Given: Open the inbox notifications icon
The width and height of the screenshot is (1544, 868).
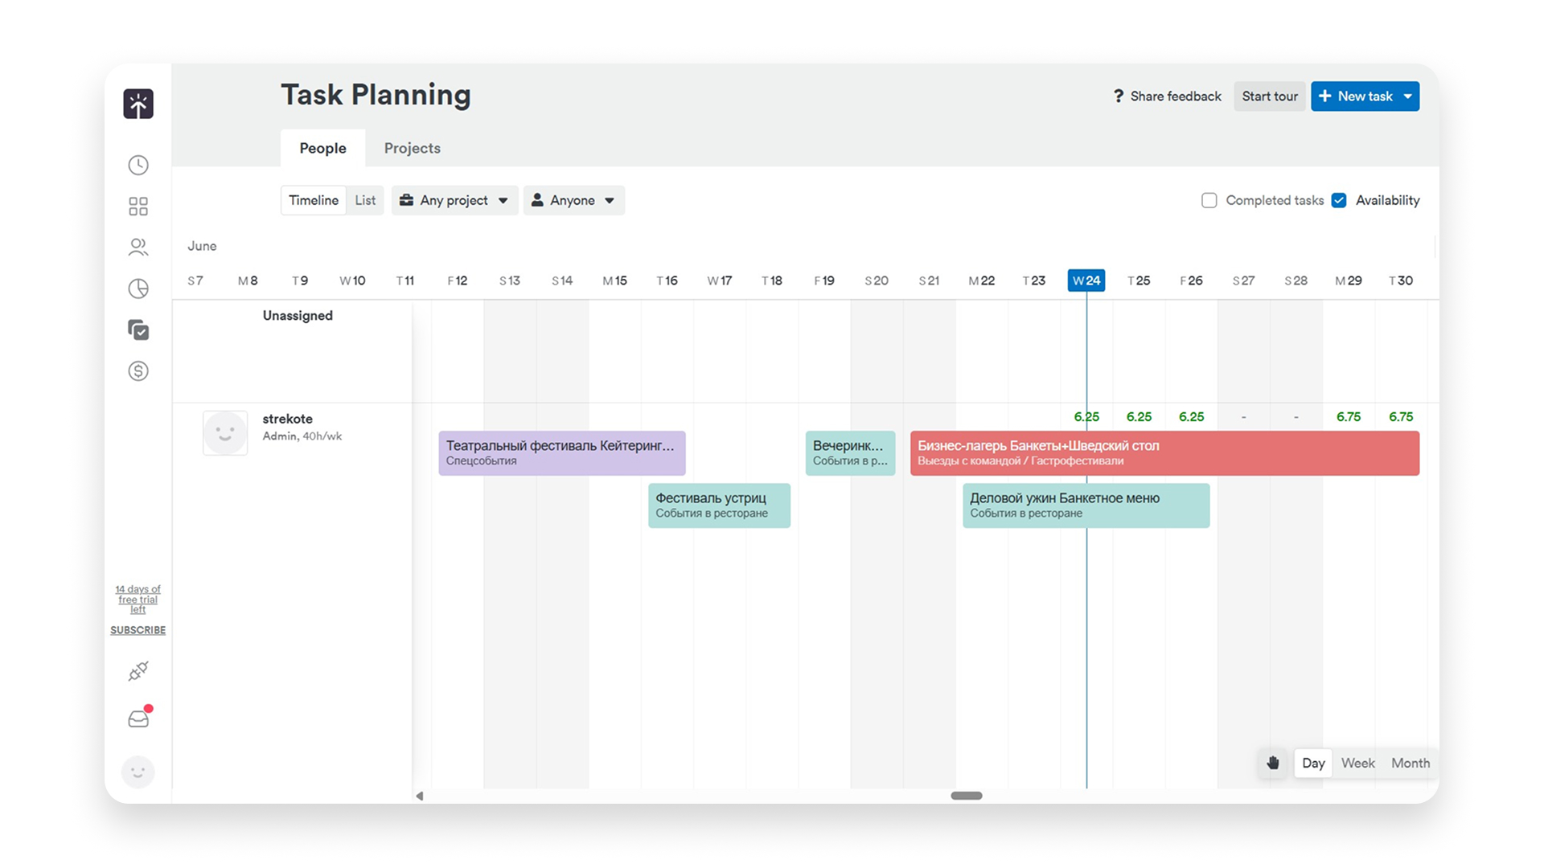Looking at the screenshot, I should click(x=138, y=718).
